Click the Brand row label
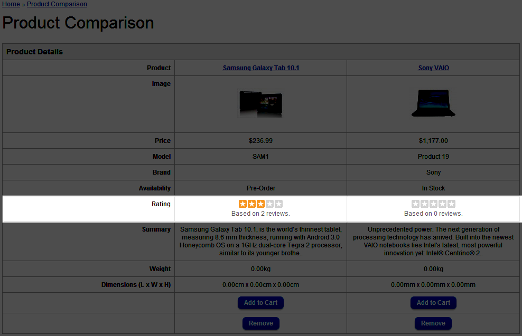 click(162, 172)
